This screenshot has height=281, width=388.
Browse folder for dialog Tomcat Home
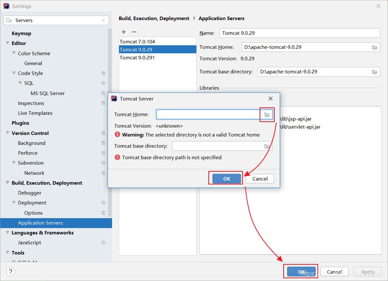(x=267, y=115)
